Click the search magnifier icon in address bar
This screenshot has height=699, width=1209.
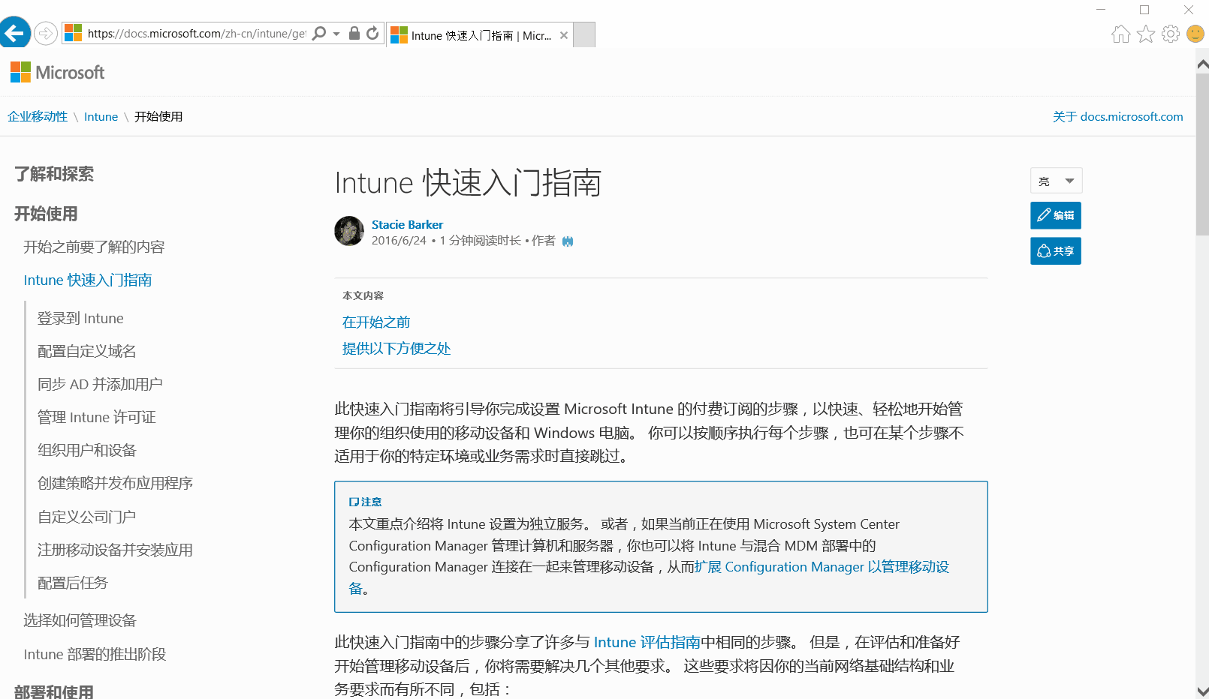[x=319, y=34]
